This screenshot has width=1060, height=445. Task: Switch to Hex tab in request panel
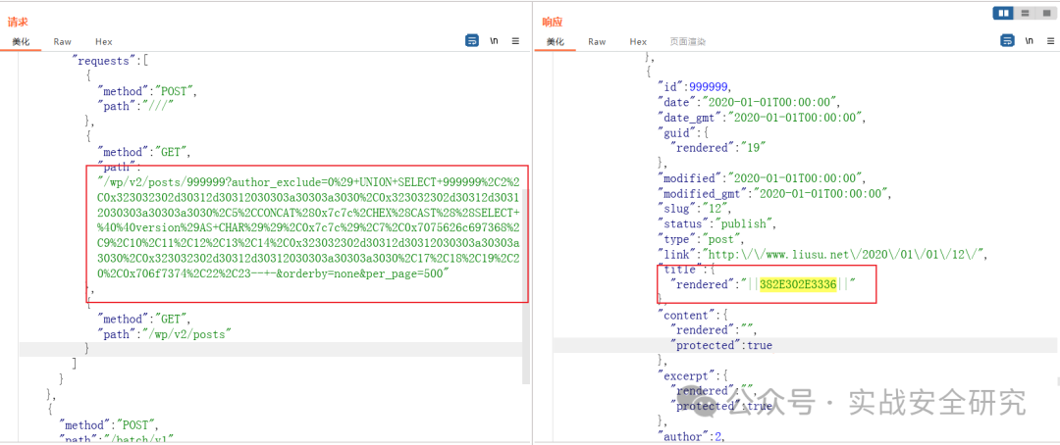pyautogui.click(x=103, y=42)
